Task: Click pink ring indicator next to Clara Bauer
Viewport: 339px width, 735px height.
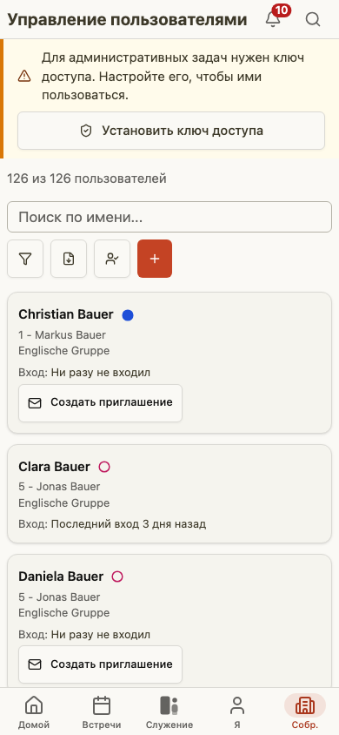Action: pyautogui.click(x=104, y=468)
